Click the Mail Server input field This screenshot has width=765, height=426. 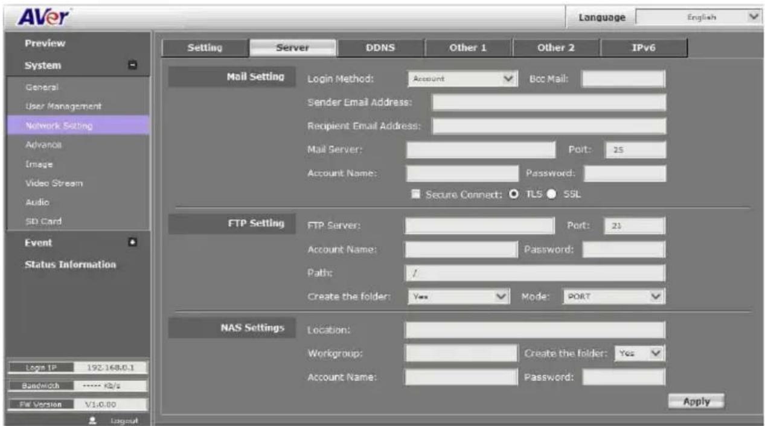481,150
